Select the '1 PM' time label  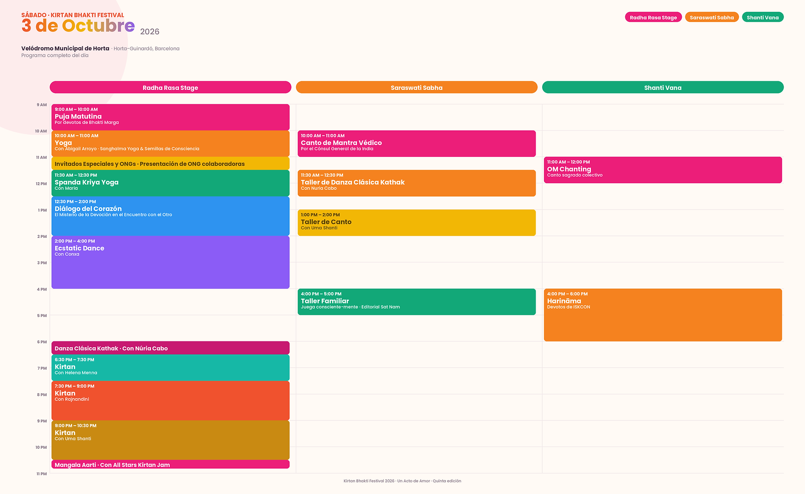[x=42, y=210]
